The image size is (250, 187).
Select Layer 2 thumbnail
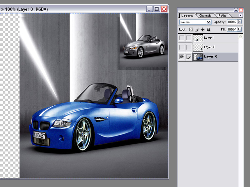tap(198, 47)
